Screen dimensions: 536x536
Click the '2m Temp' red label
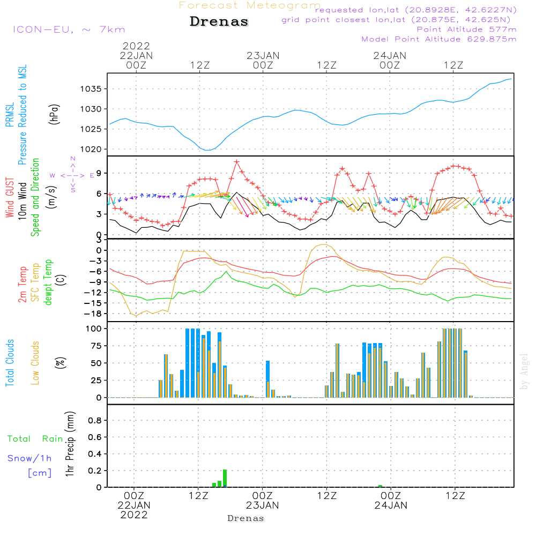22,285
